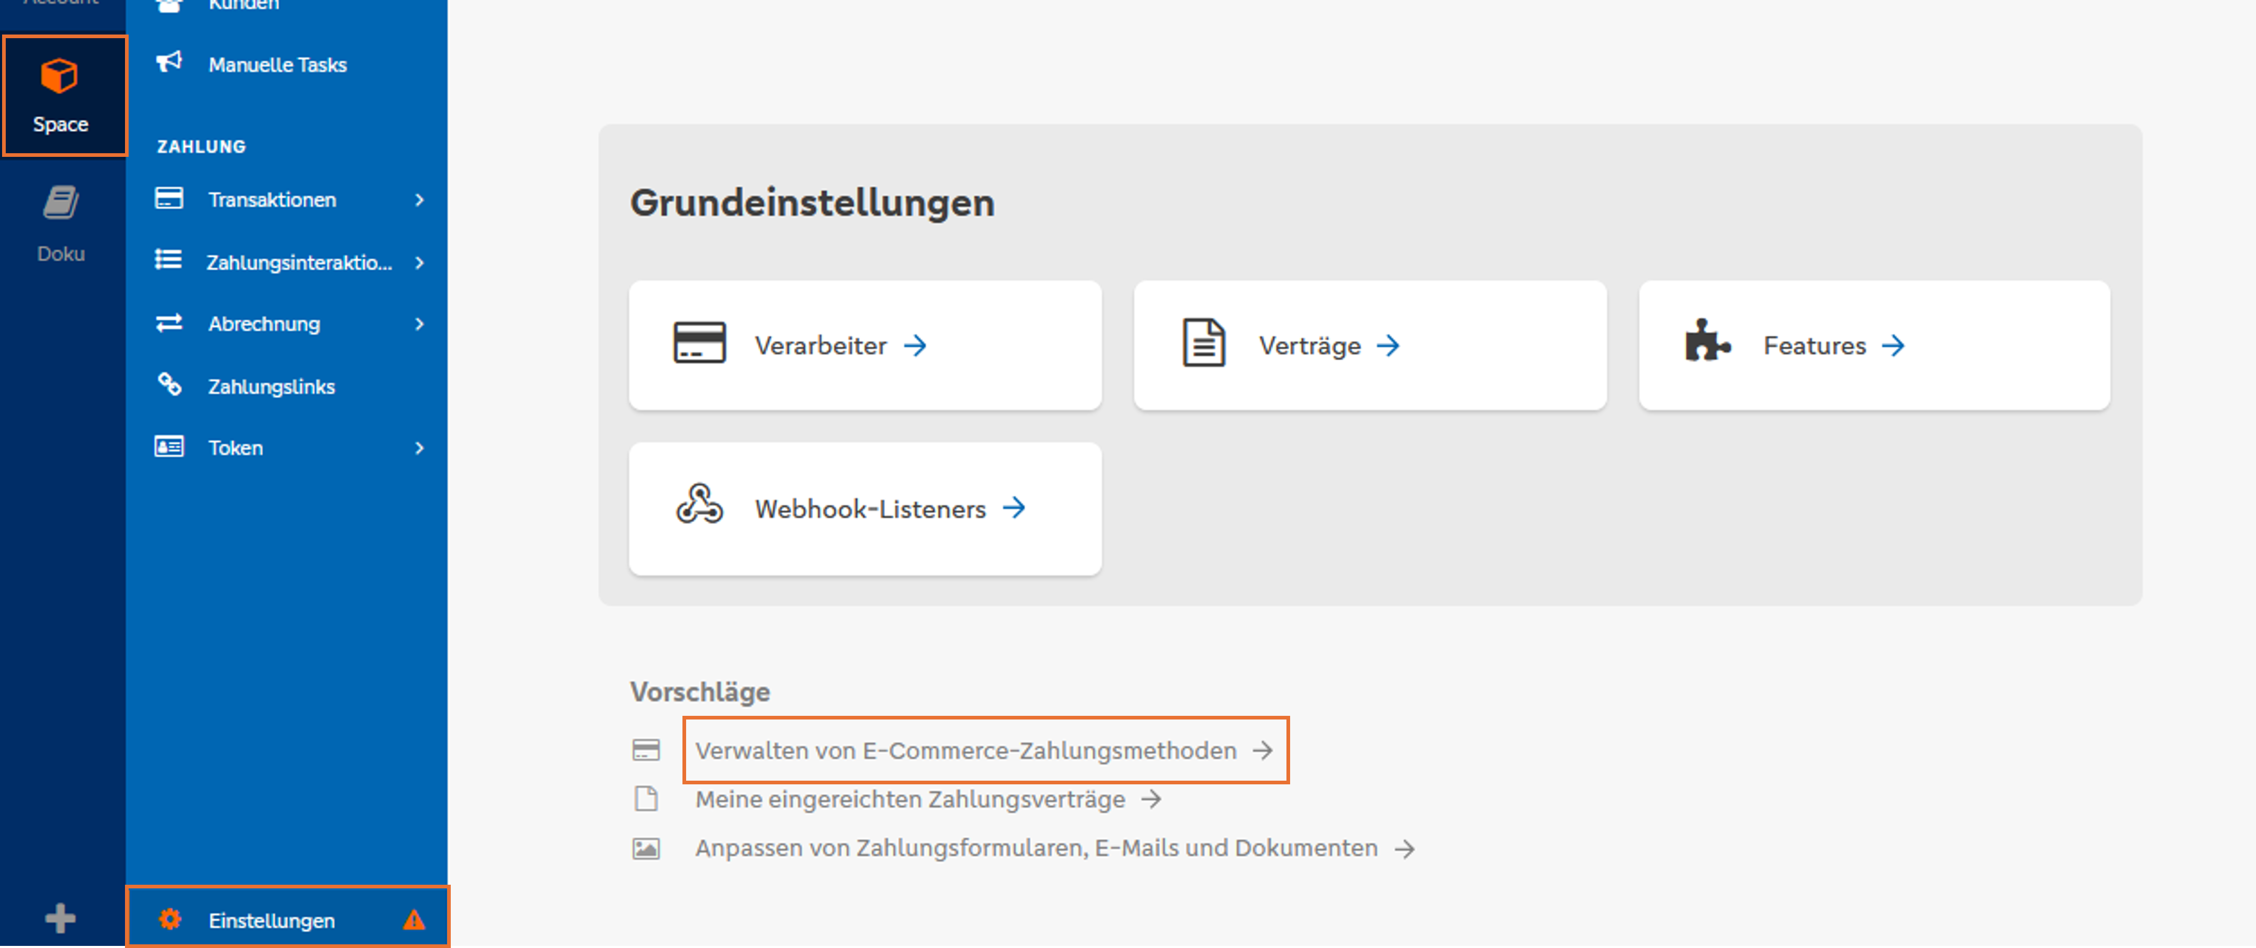Click the warning triangle beside Einstellungen
This screenshot has width=2256, height=948.
tap(414, 920)
